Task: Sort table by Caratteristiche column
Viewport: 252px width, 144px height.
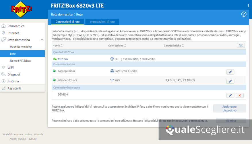Action: [x=174, y=46]
